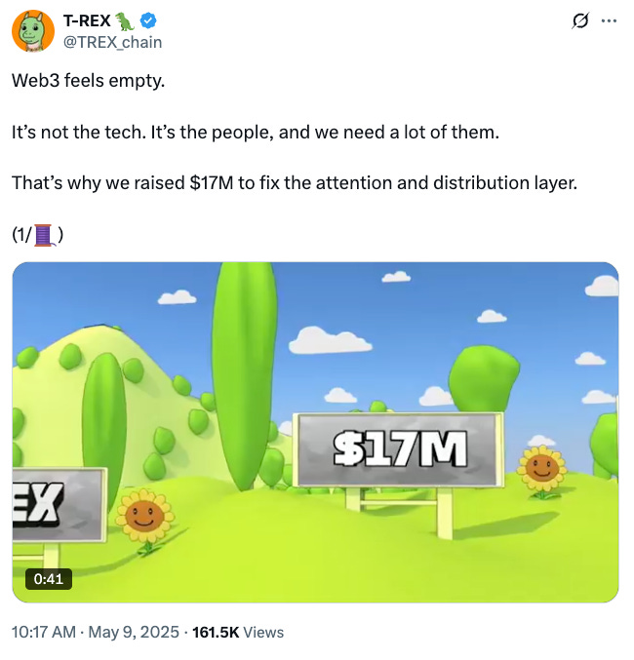Click the 'raised $17M' tweet sentence
This screenshot has height=660, width=634.
tap(294, 183)
